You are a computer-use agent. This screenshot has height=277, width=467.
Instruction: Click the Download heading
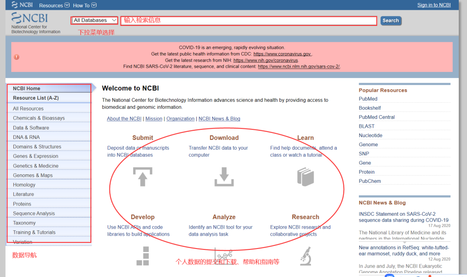point(224,138)
